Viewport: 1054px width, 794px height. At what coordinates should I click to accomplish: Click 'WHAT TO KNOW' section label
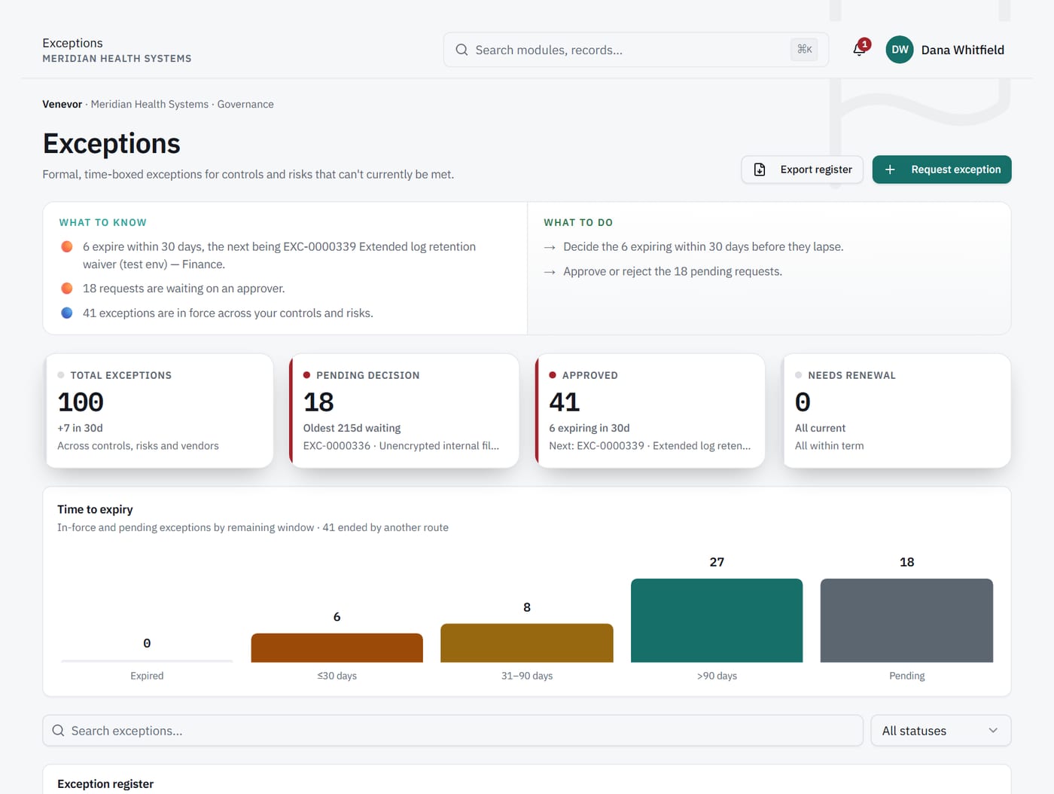[x=103, y=222]
